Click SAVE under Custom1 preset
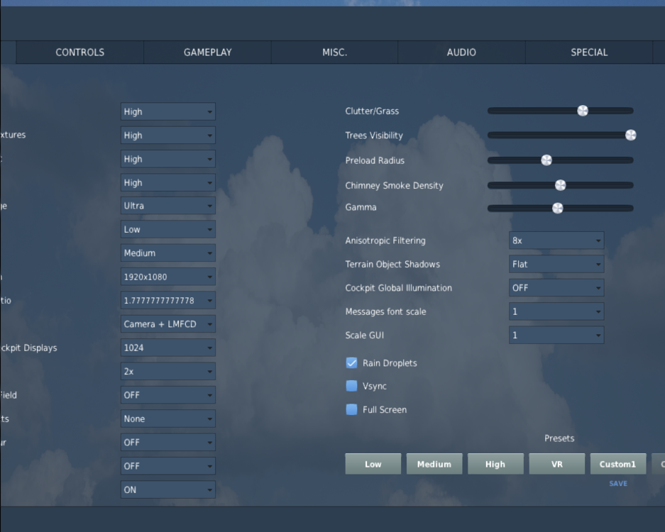Image resolution: width=665 pixels, height=532 pixels. [x=618, y=484]
